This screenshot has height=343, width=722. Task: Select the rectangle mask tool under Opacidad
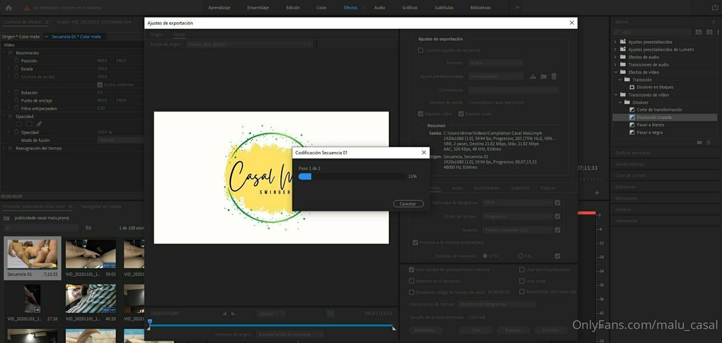(29, 123)
